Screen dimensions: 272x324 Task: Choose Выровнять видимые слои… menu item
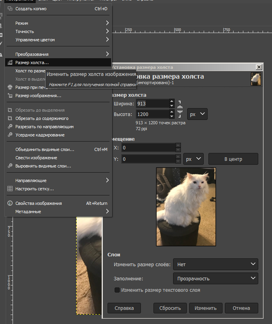[58, 166]
